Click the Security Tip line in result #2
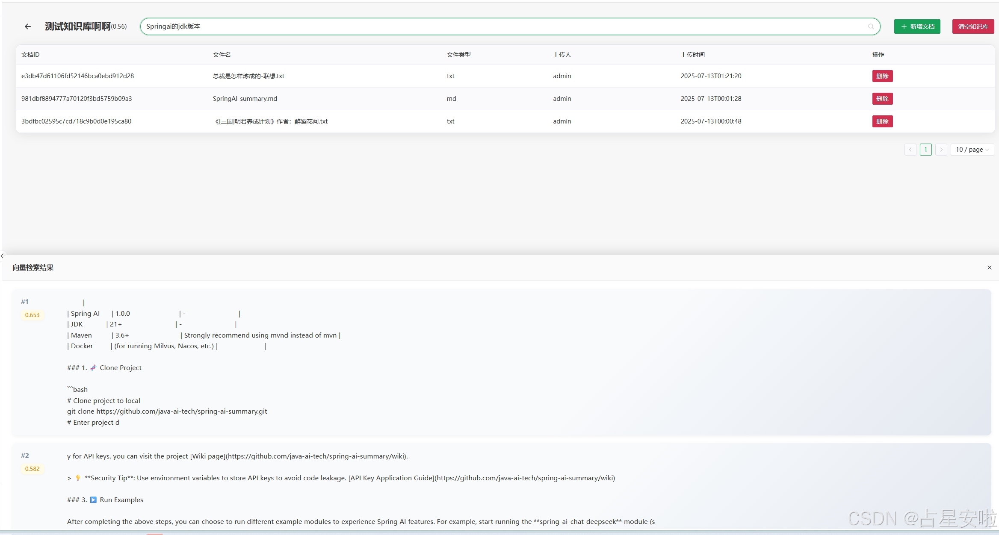 tap(341, 478)
